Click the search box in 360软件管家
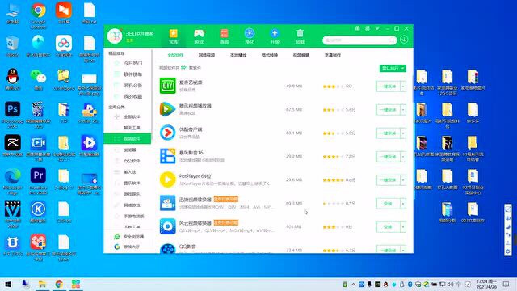The image size is (517, 291). point(359,40)
